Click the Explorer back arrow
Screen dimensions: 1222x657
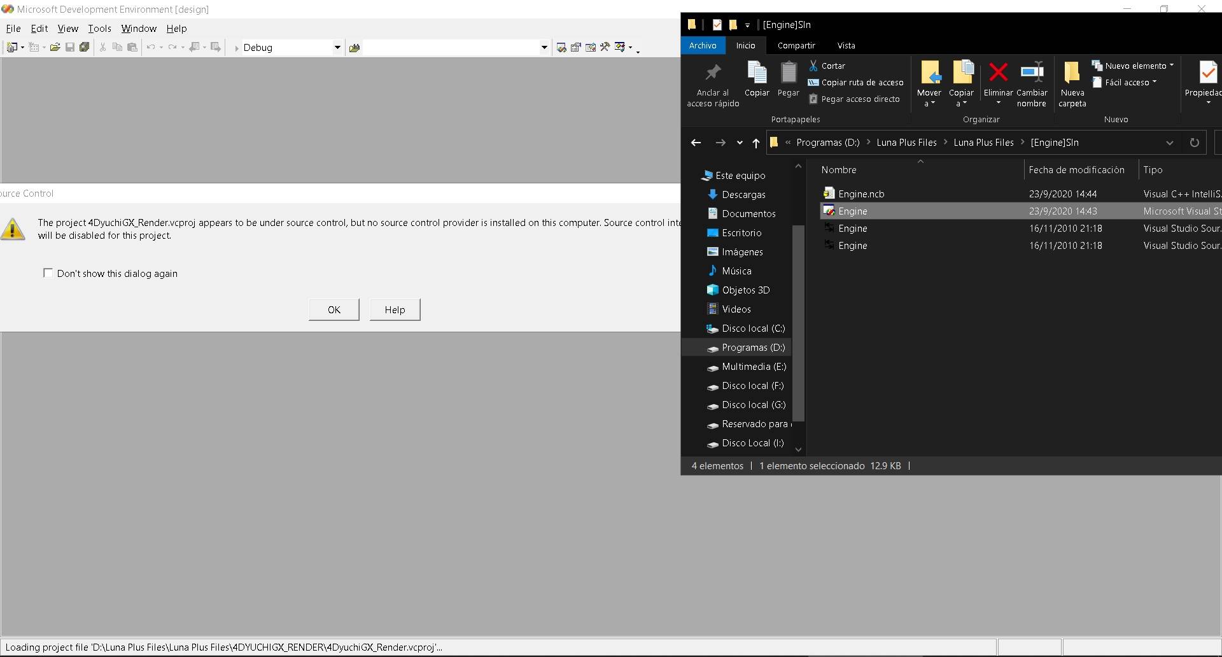tap(696, 143)
